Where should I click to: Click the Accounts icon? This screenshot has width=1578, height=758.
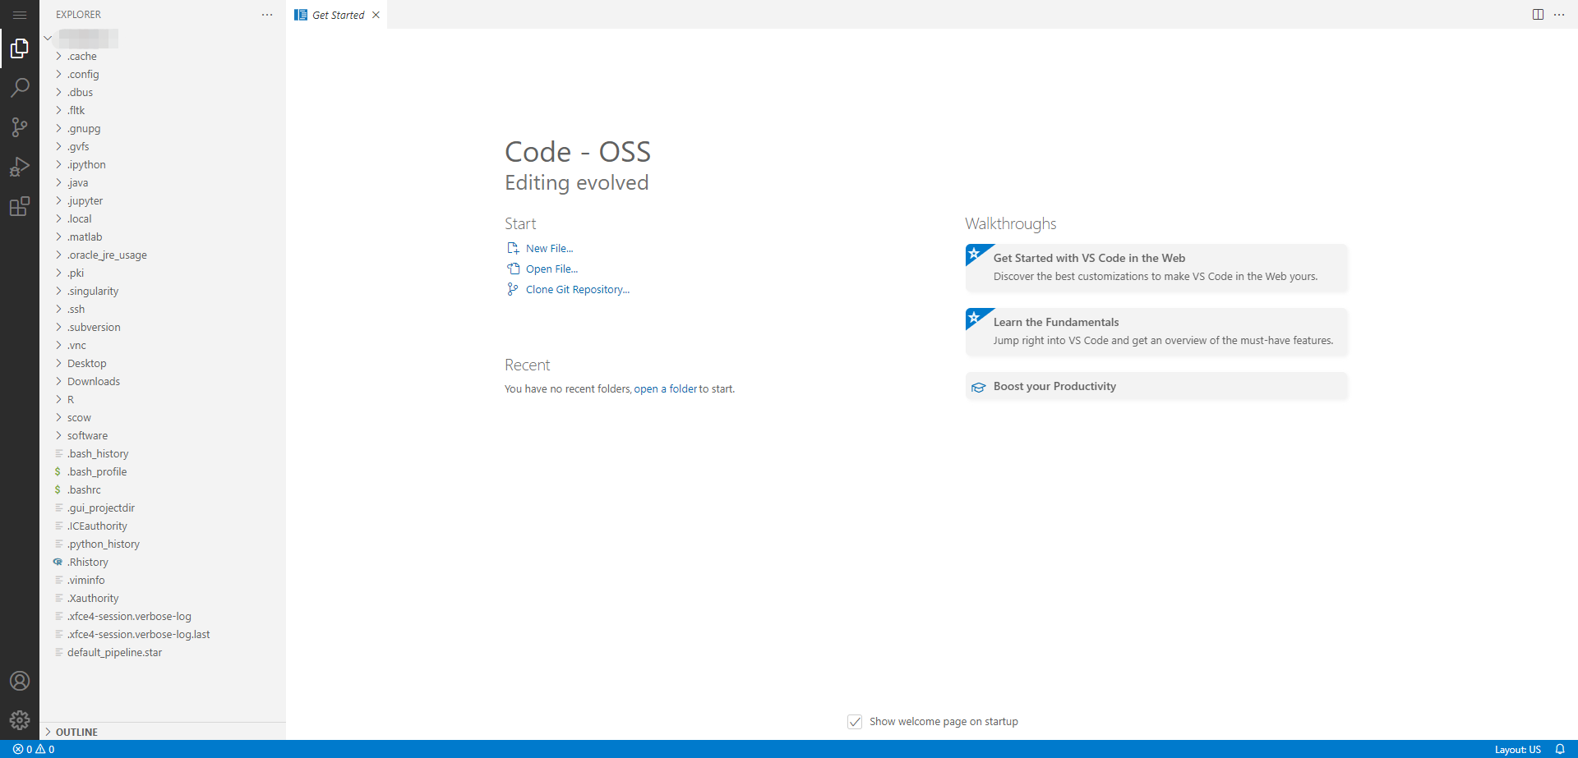click(x=20, y=681)
